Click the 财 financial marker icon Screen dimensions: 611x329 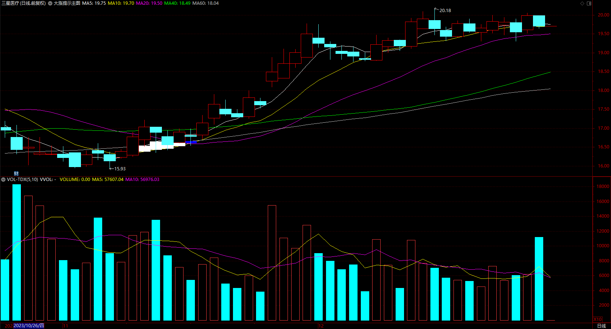click(16, 174)
